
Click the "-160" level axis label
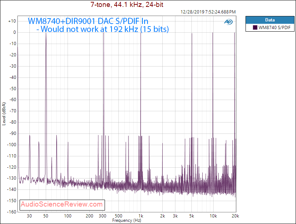click(x=12, y=212)
